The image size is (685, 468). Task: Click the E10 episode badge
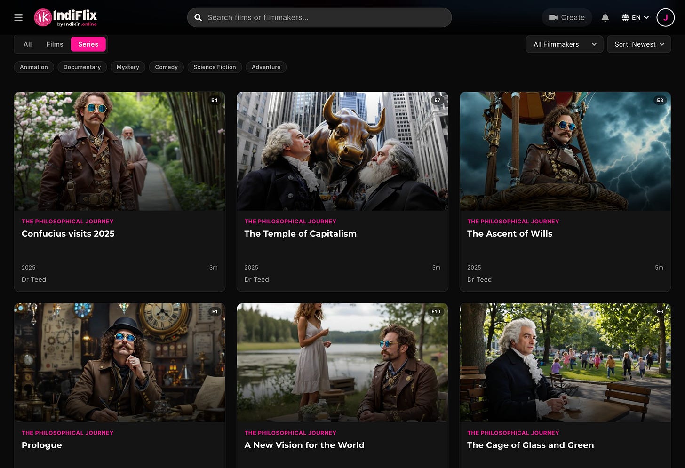tap(436, 311)
